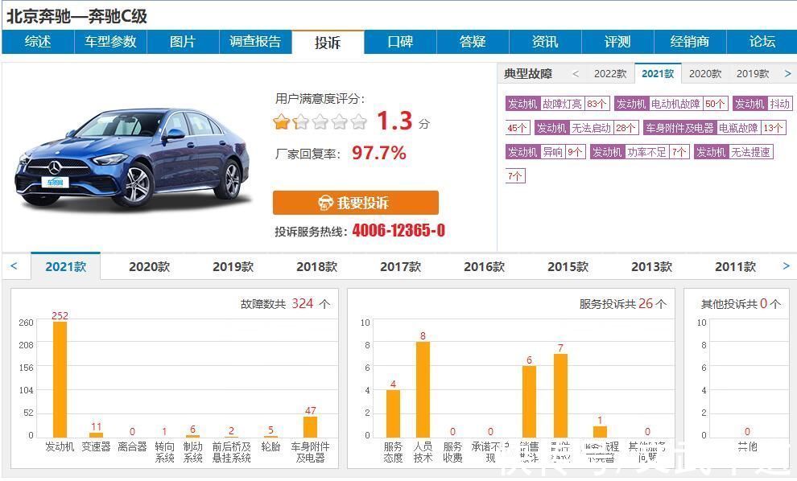Viewport: 797px width, 481px height.
Task: Open the 答疑 tab
Action: click(x=473, y=42)
